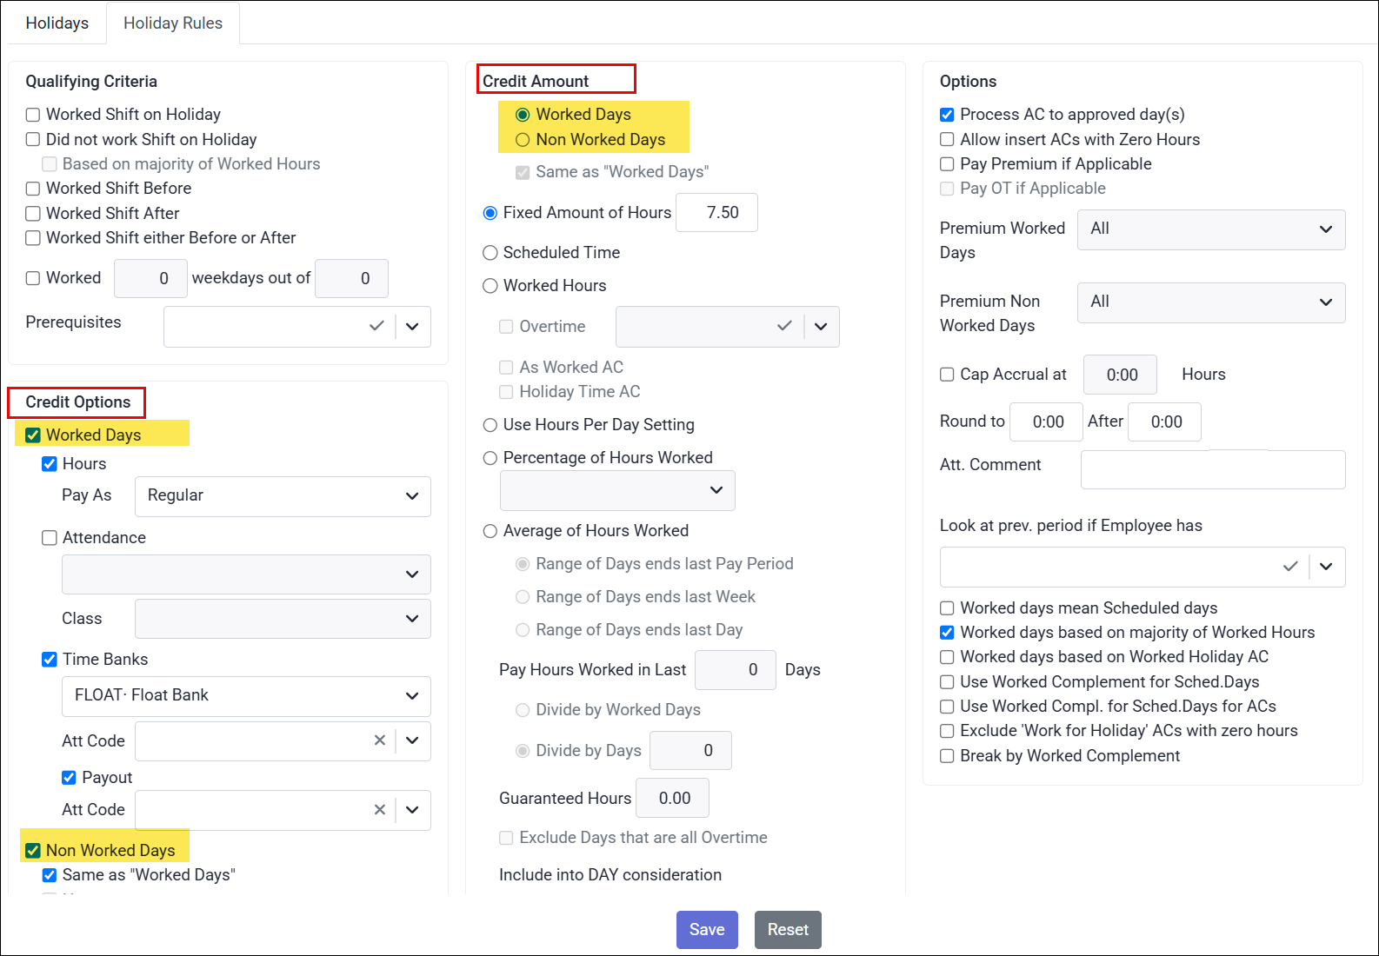Click the Guaranteed Hours input field
This screenshot has width=1379, height=956.
click(x=672, y=798)
